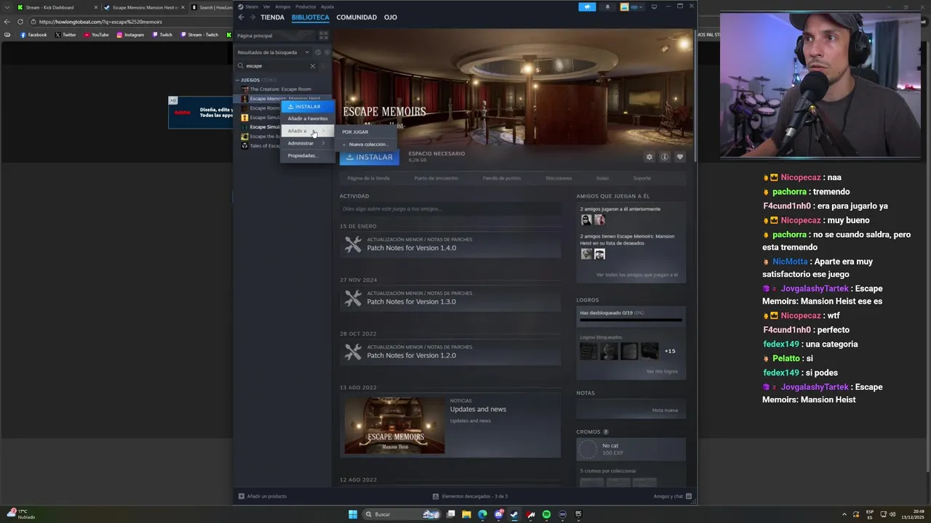The height and width of the screenshot is (523, 931).
Task: Open Facebook bookmark
Action: (x=33, y=35)
